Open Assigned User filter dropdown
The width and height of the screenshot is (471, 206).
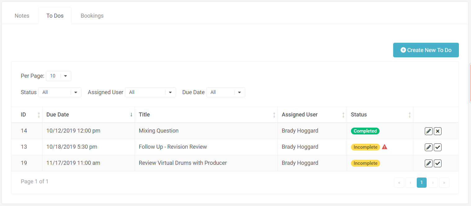[150, 92]
